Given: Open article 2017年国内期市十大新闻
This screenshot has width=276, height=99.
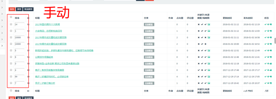Looking at the screenshot, I should [x=47, y=24].
